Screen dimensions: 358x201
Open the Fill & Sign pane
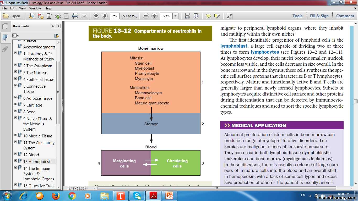319,16
